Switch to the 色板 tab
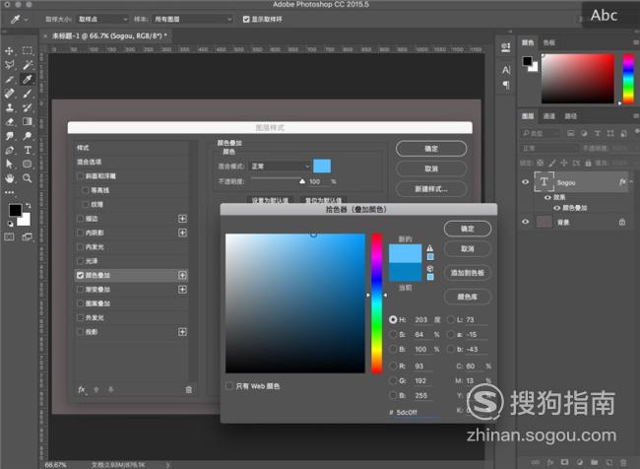 point(548,42)
